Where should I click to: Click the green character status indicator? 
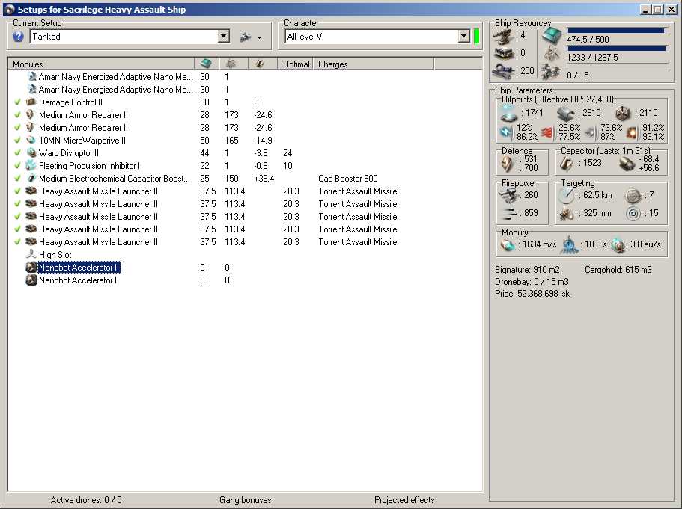tap(476, 36)
